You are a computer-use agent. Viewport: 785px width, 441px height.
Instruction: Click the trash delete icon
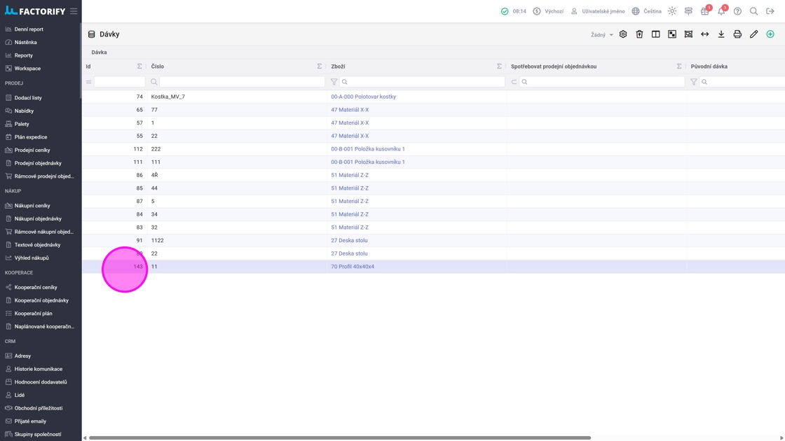tap(639, 34)
